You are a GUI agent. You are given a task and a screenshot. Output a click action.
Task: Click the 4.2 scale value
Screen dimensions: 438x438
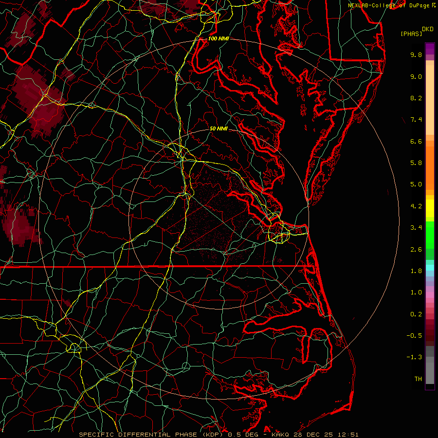click(x=416, y=206)
